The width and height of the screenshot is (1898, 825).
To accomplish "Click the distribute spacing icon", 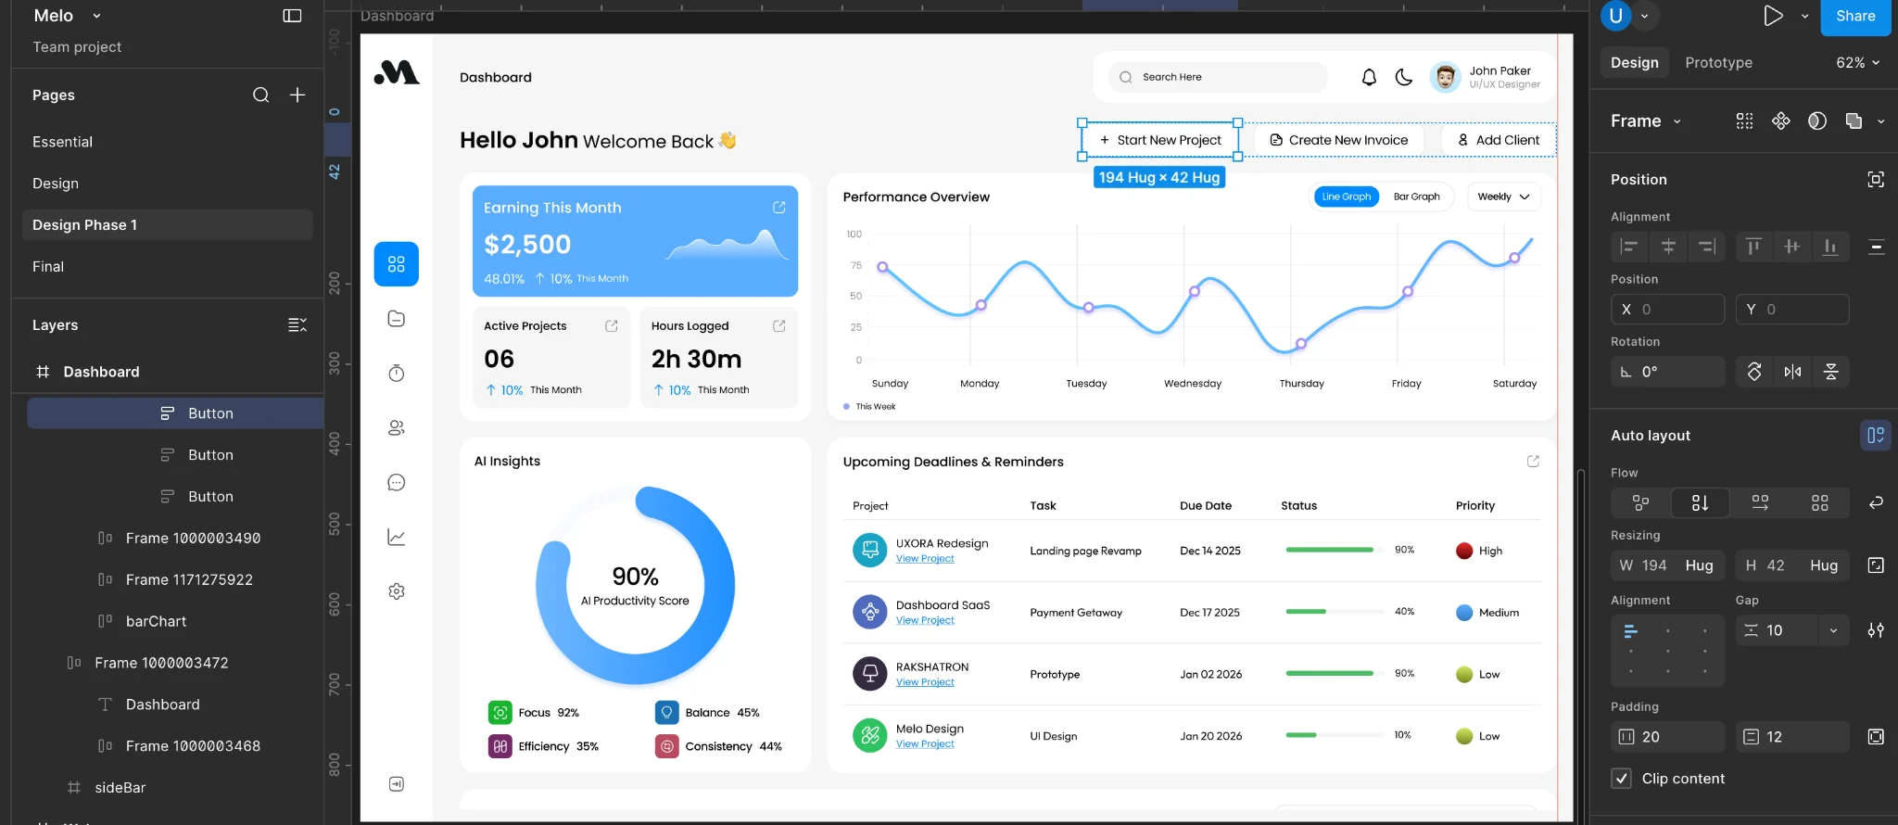I will click(1876, 247).
